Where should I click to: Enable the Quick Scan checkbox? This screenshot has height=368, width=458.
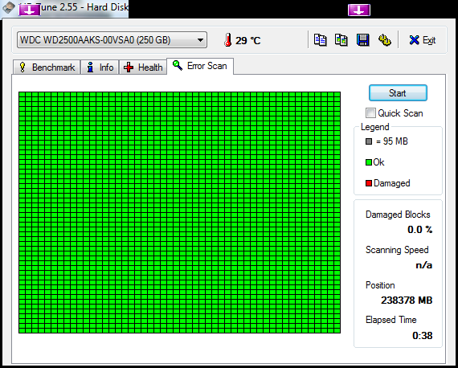[370, 113]
